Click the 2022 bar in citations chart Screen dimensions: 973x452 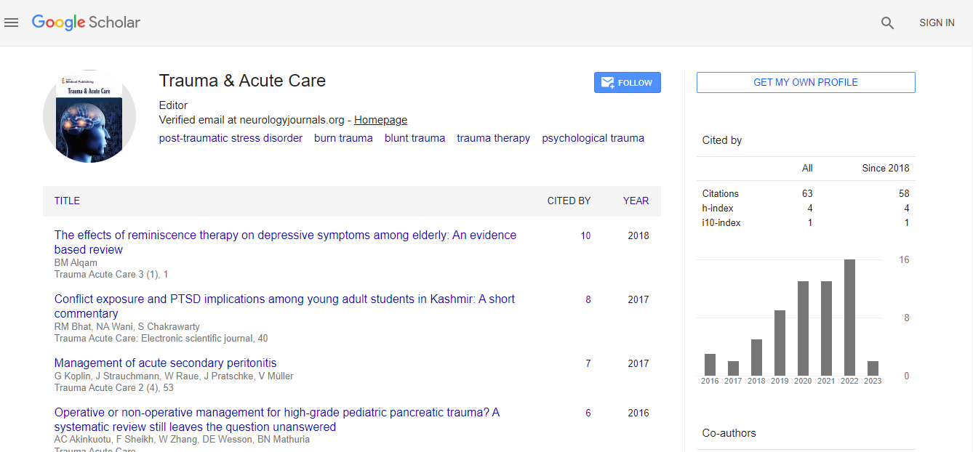tap(849, 317)
